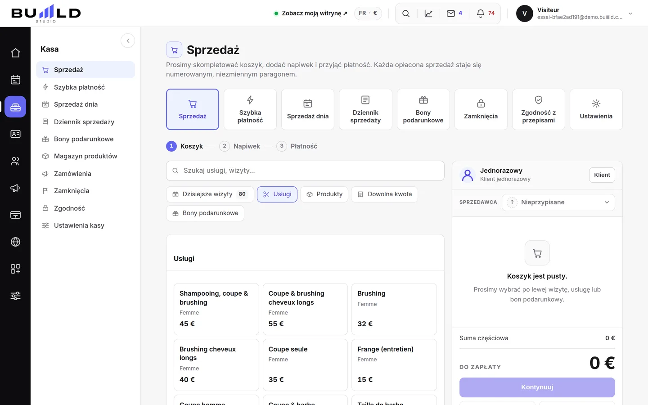Open Sprzedaż dnia in the sidebar
This screenshot has width=648, height=405.
[x=85, y=104]
